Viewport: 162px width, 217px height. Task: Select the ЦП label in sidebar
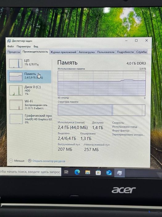[x=27, y=61]
